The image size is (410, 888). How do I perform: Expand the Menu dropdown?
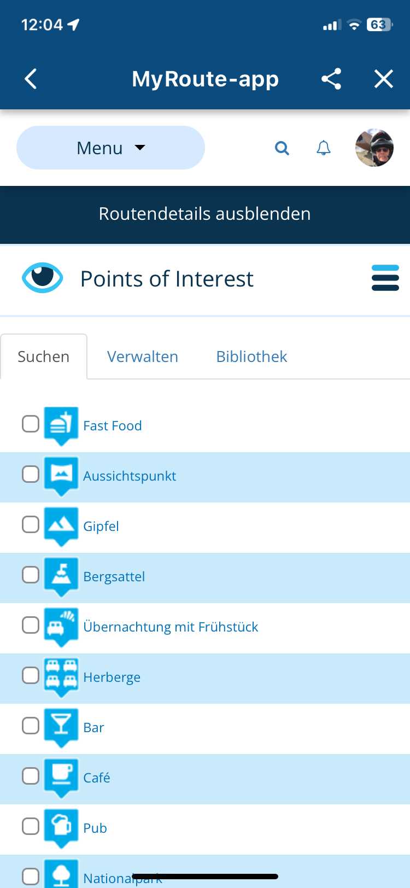[110, 148]
